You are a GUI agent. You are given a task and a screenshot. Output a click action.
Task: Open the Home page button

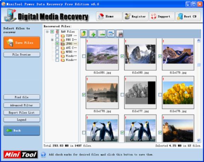click(109, 16)
